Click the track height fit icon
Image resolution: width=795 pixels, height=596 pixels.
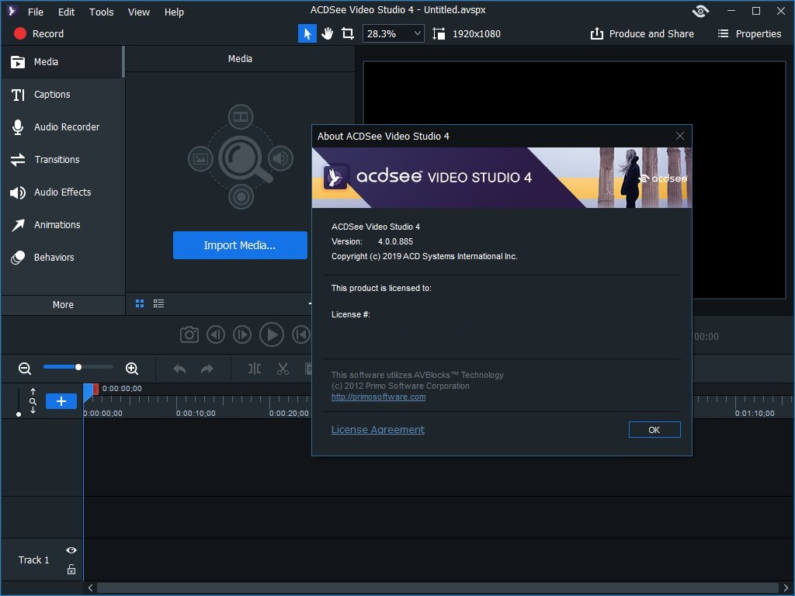click(x=33, y=401)
